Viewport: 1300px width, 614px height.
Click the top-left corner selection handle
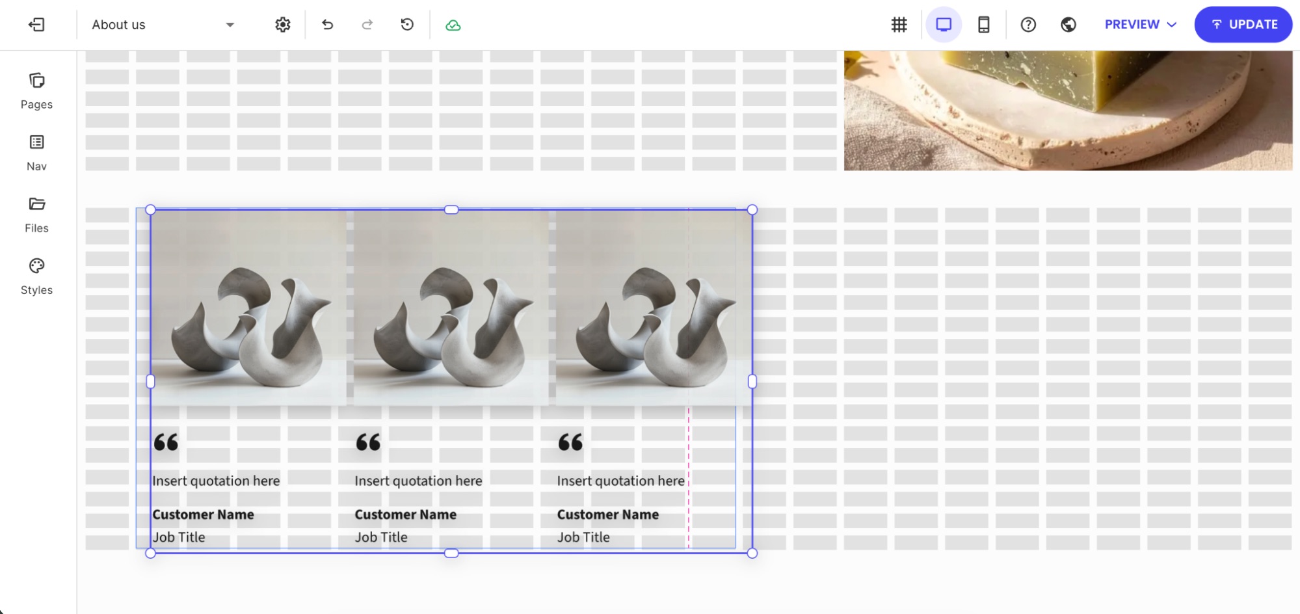click(x=150, y=209)
